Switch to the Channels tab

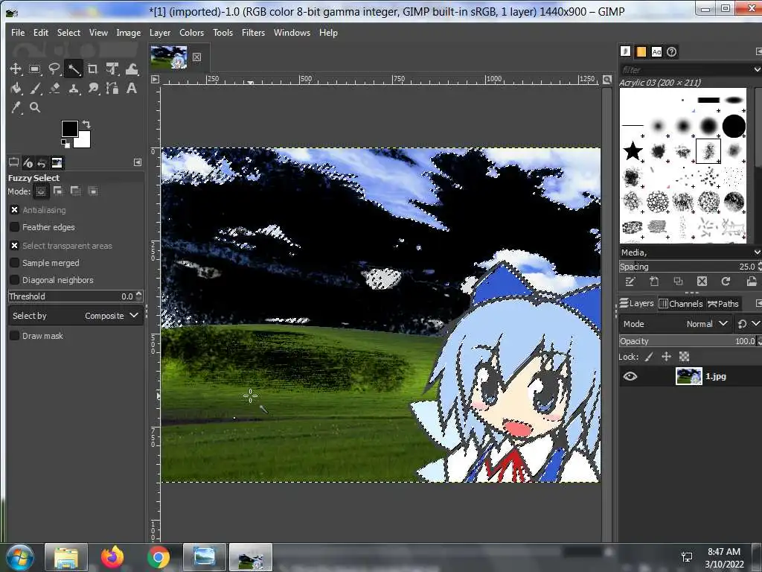(681, 304)
